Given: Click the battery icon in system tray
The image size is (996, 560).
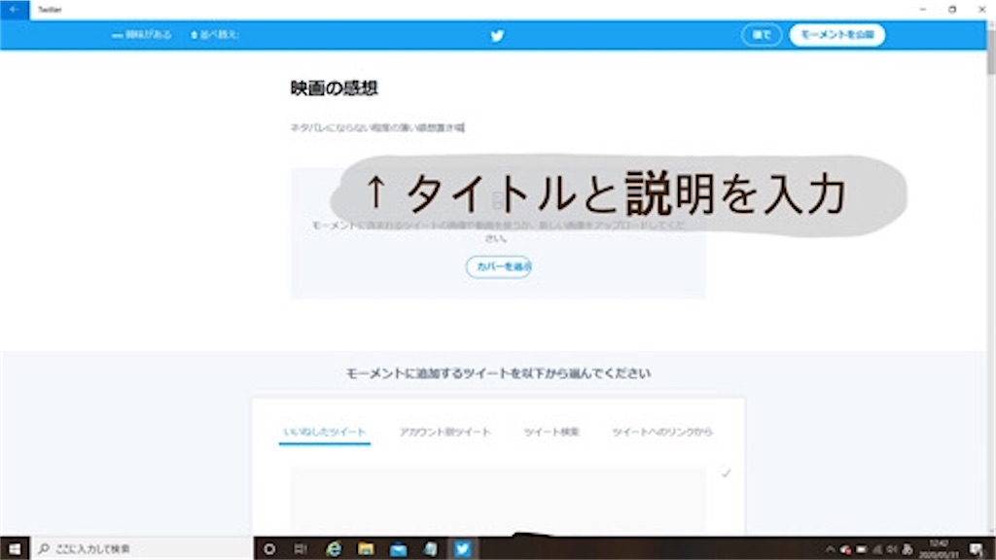Looking at the screenshot, I should click(862, 549).
